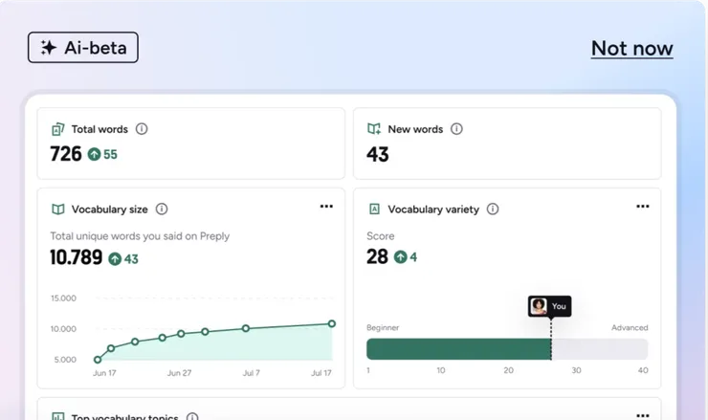Click the Vocabulary variety letter icon
This screenshot has height=420, width=708.
374,209
